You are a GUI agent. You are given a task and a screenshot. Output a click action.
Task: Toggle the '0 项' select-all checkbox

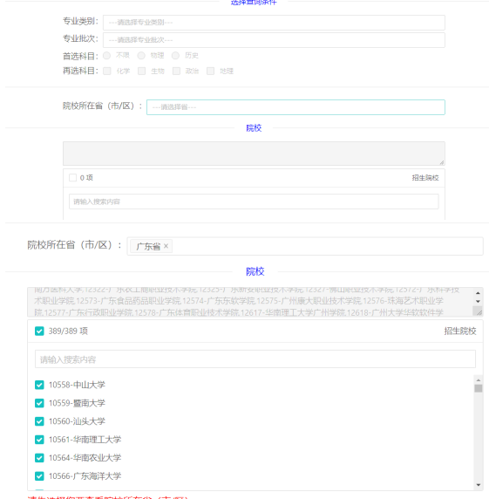[73, 178]
